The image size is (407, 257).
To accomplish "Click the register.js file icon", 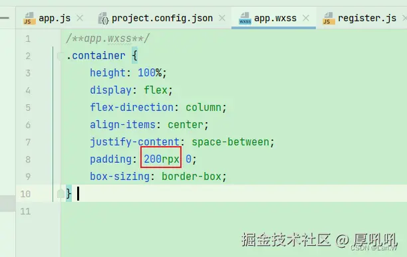I will tap(329, 19).
